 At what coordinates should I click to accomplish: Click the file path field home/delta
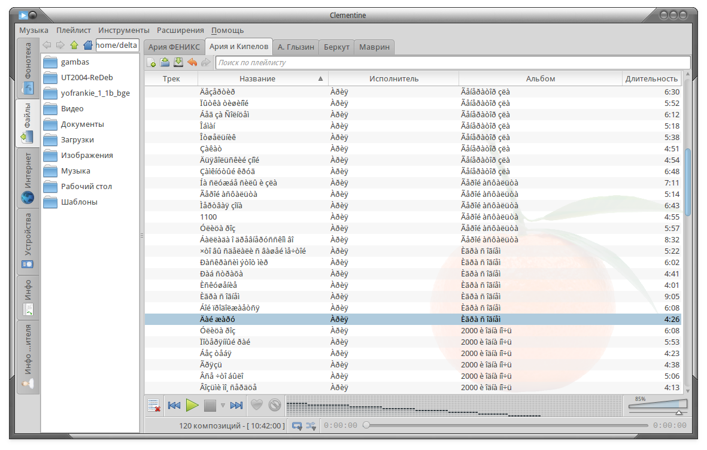tap(117, 45)
